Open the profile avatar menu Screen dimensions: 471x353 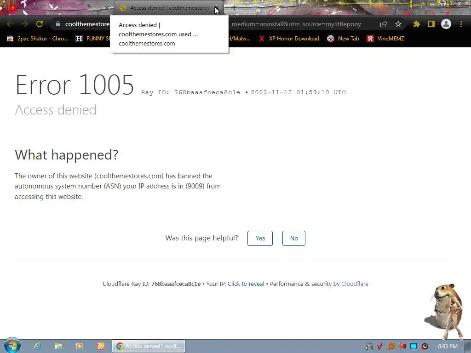[x=446, y=24]
